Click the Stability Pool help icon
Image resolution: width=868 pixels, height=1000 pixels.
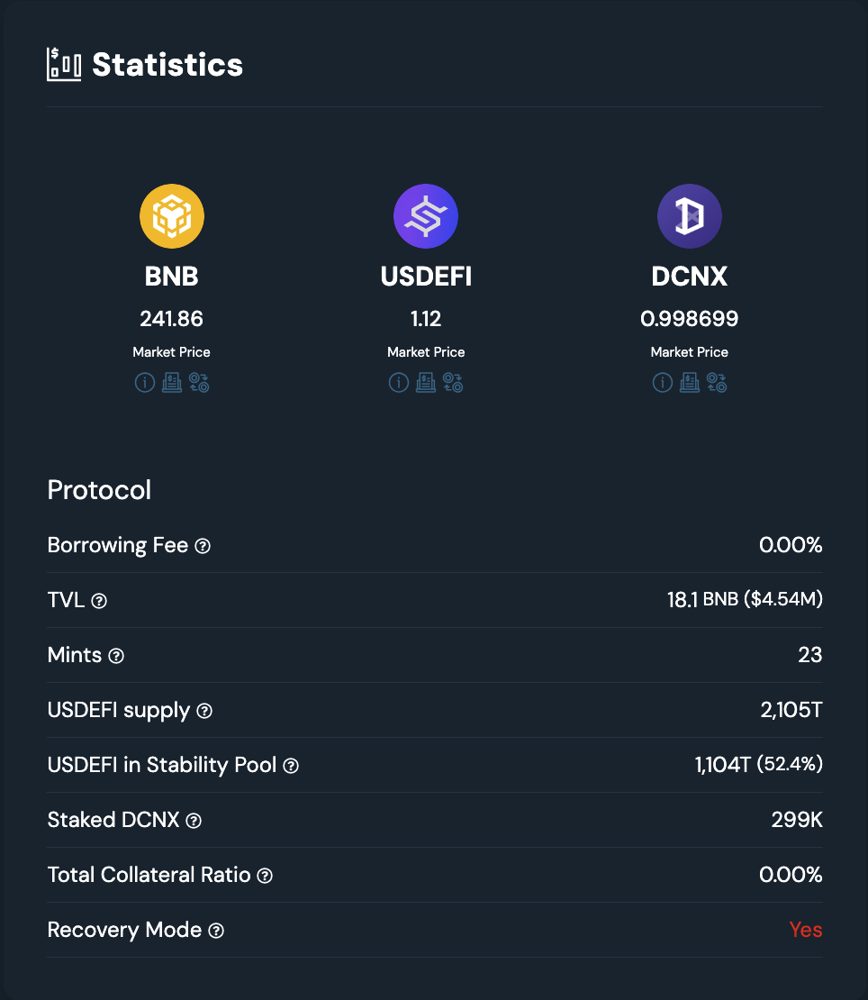[291, 766]
